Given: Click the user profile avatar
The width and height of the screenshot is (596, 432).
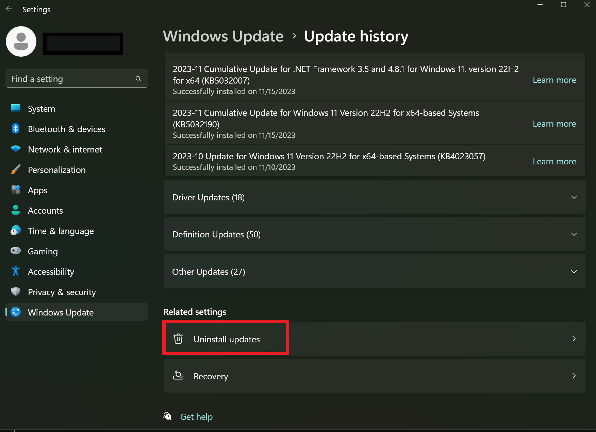Looking at the screenshot, I should [21, 41].
